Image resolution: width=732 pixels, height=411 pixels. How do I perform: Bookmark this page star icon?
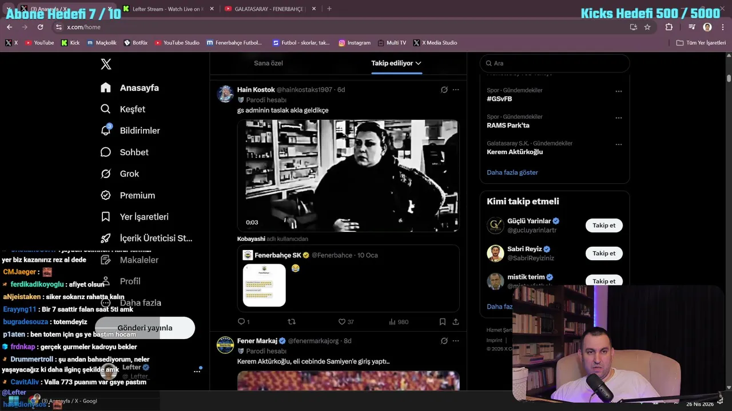(647, 27)
